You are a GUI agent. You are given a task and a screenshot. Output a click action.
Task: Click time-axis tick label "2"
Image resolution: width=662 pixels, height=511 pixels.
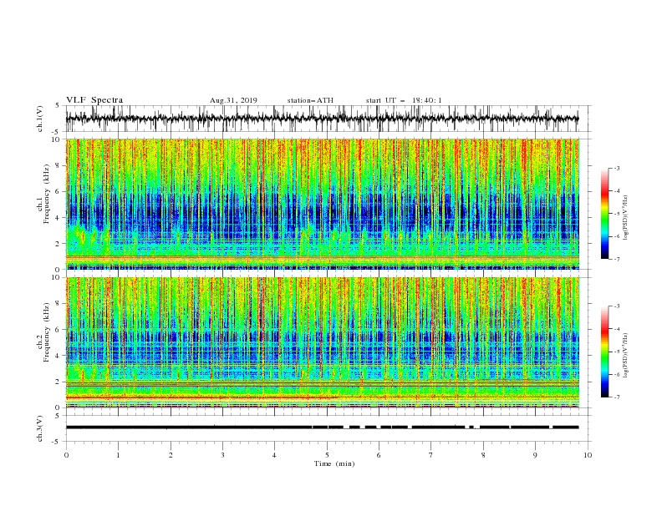171,455
